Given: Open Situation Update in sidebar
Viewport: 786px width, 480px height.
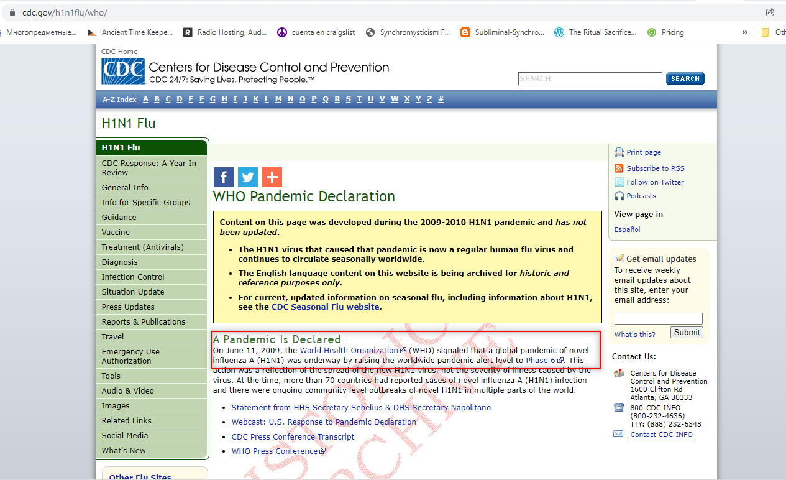Looking at the screenshot, I should click(151, 292).
